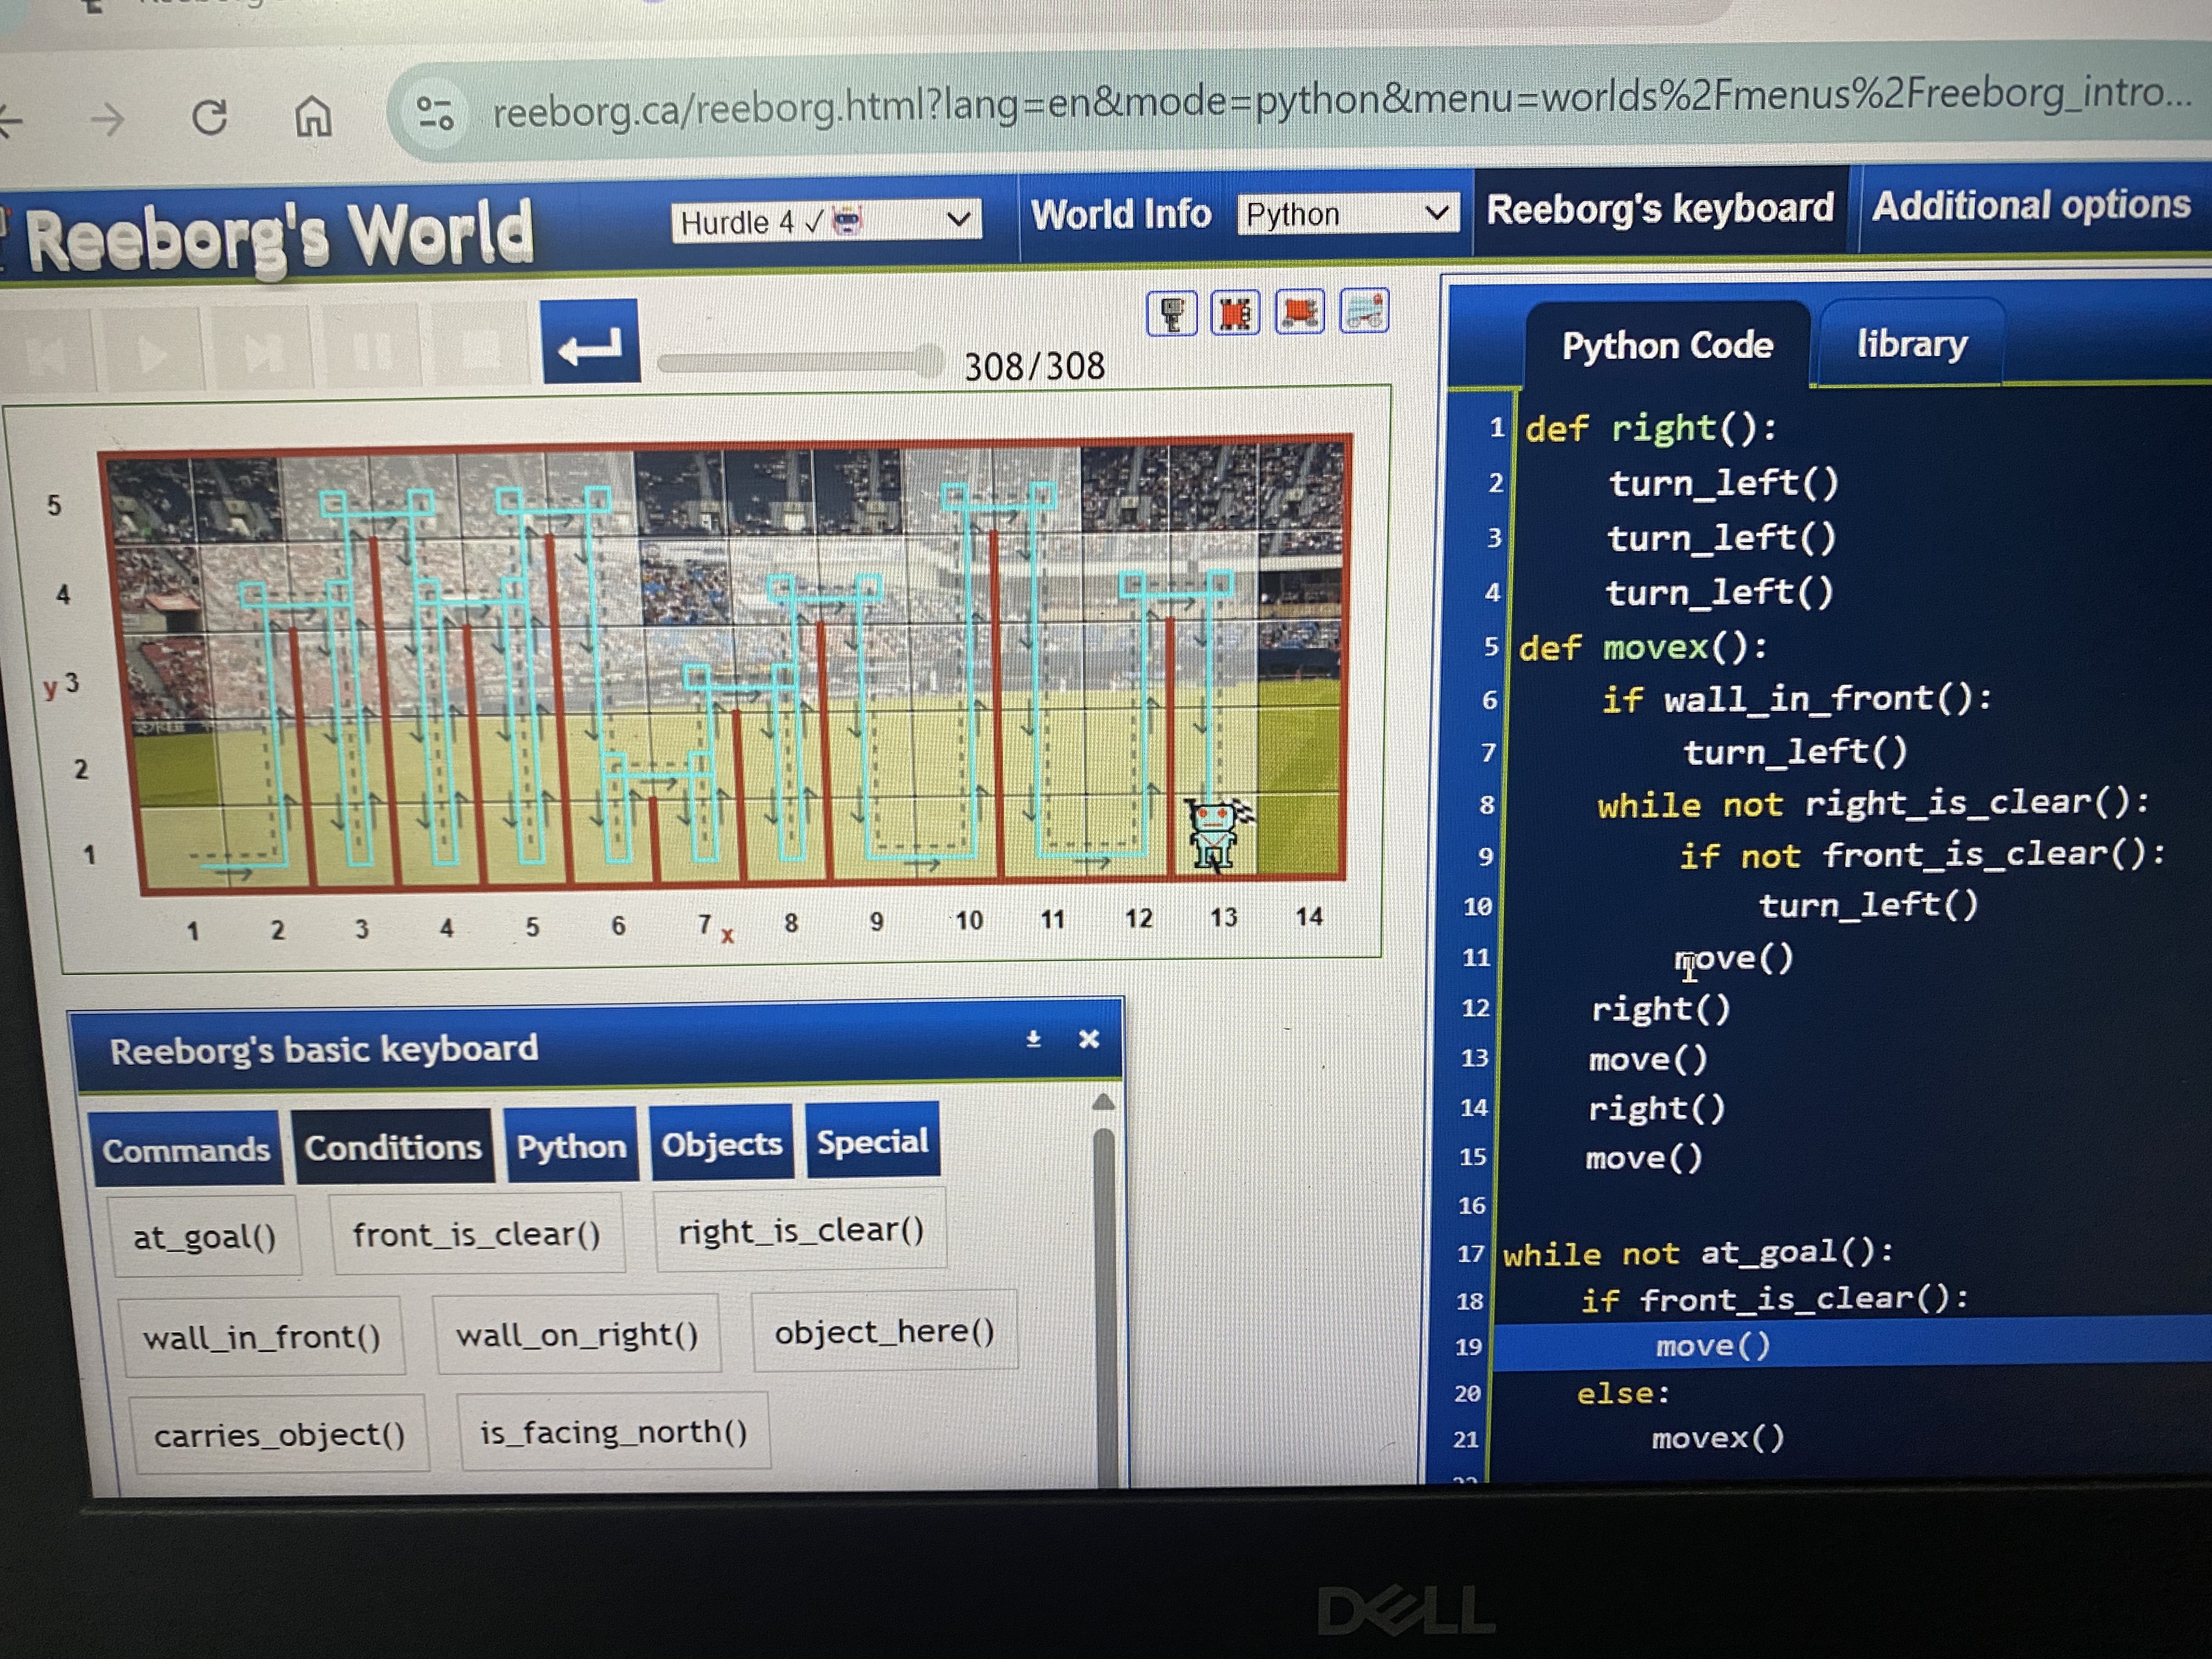Screen dimensions: 2212x1659
Task: Go to browser home page icon
Action: coord(313,117)
